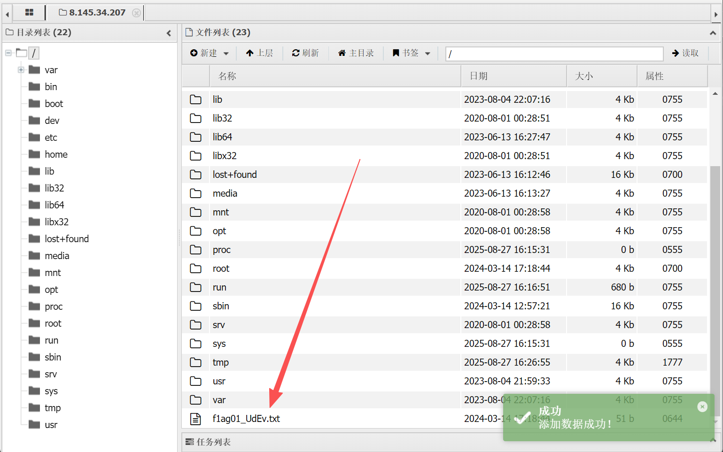Click the 读取 read button
The width and height of the screenshot is (723, 452).
point(685,54)
